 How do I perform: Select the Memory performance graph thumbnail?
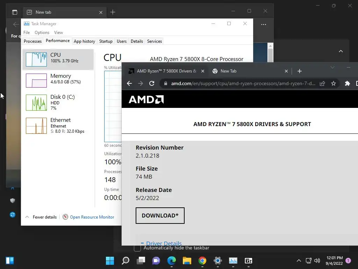36,80
